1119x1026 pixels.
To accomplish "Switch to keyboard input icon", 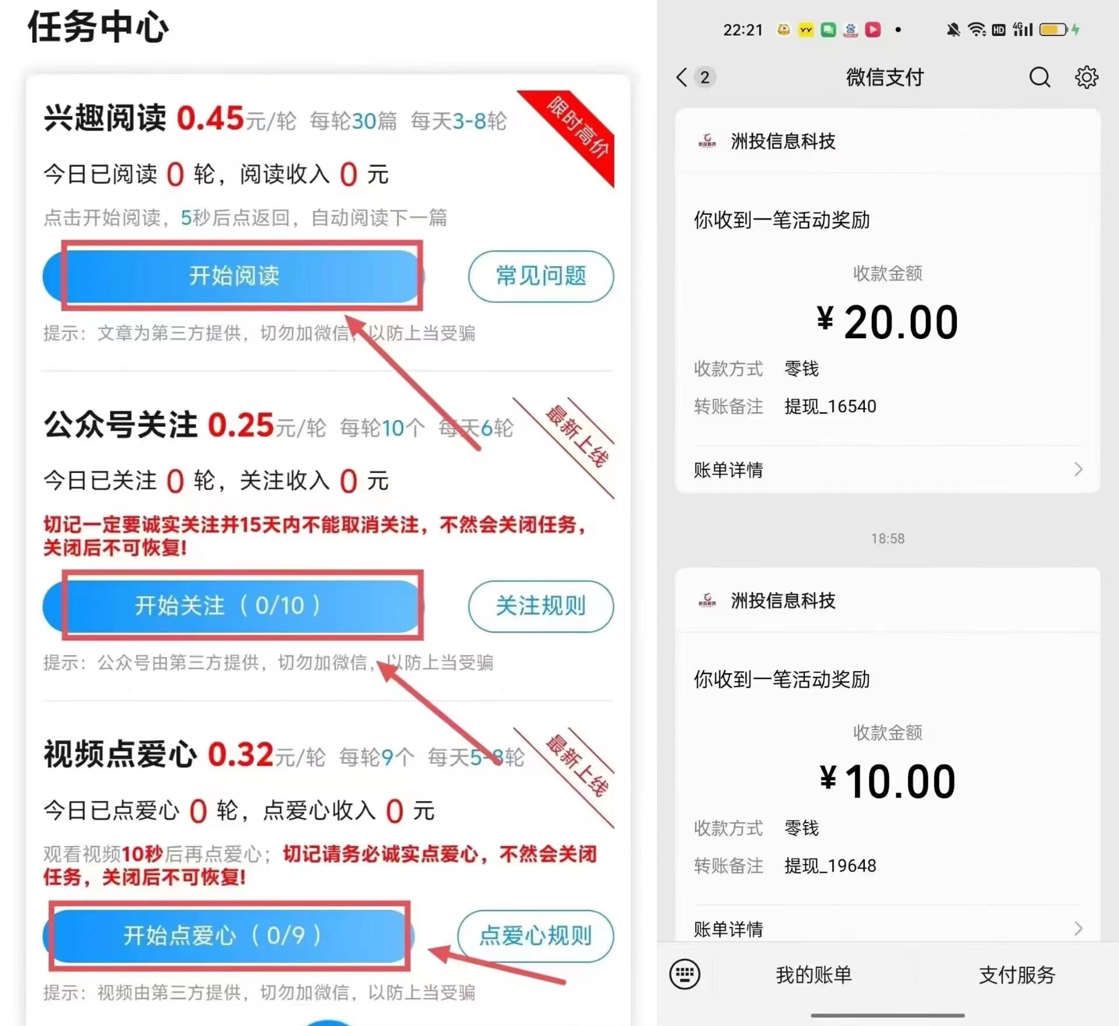I will click(x=685, y=974).
